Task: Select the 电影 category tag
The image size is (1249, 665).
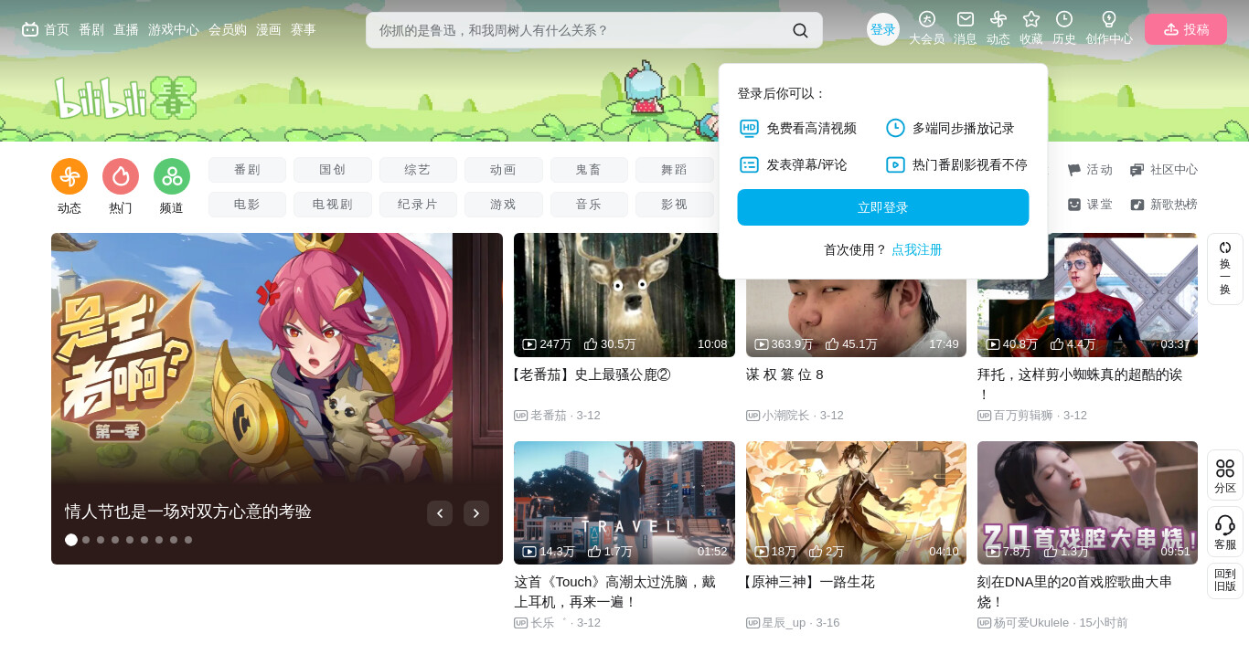Action: 247,205
